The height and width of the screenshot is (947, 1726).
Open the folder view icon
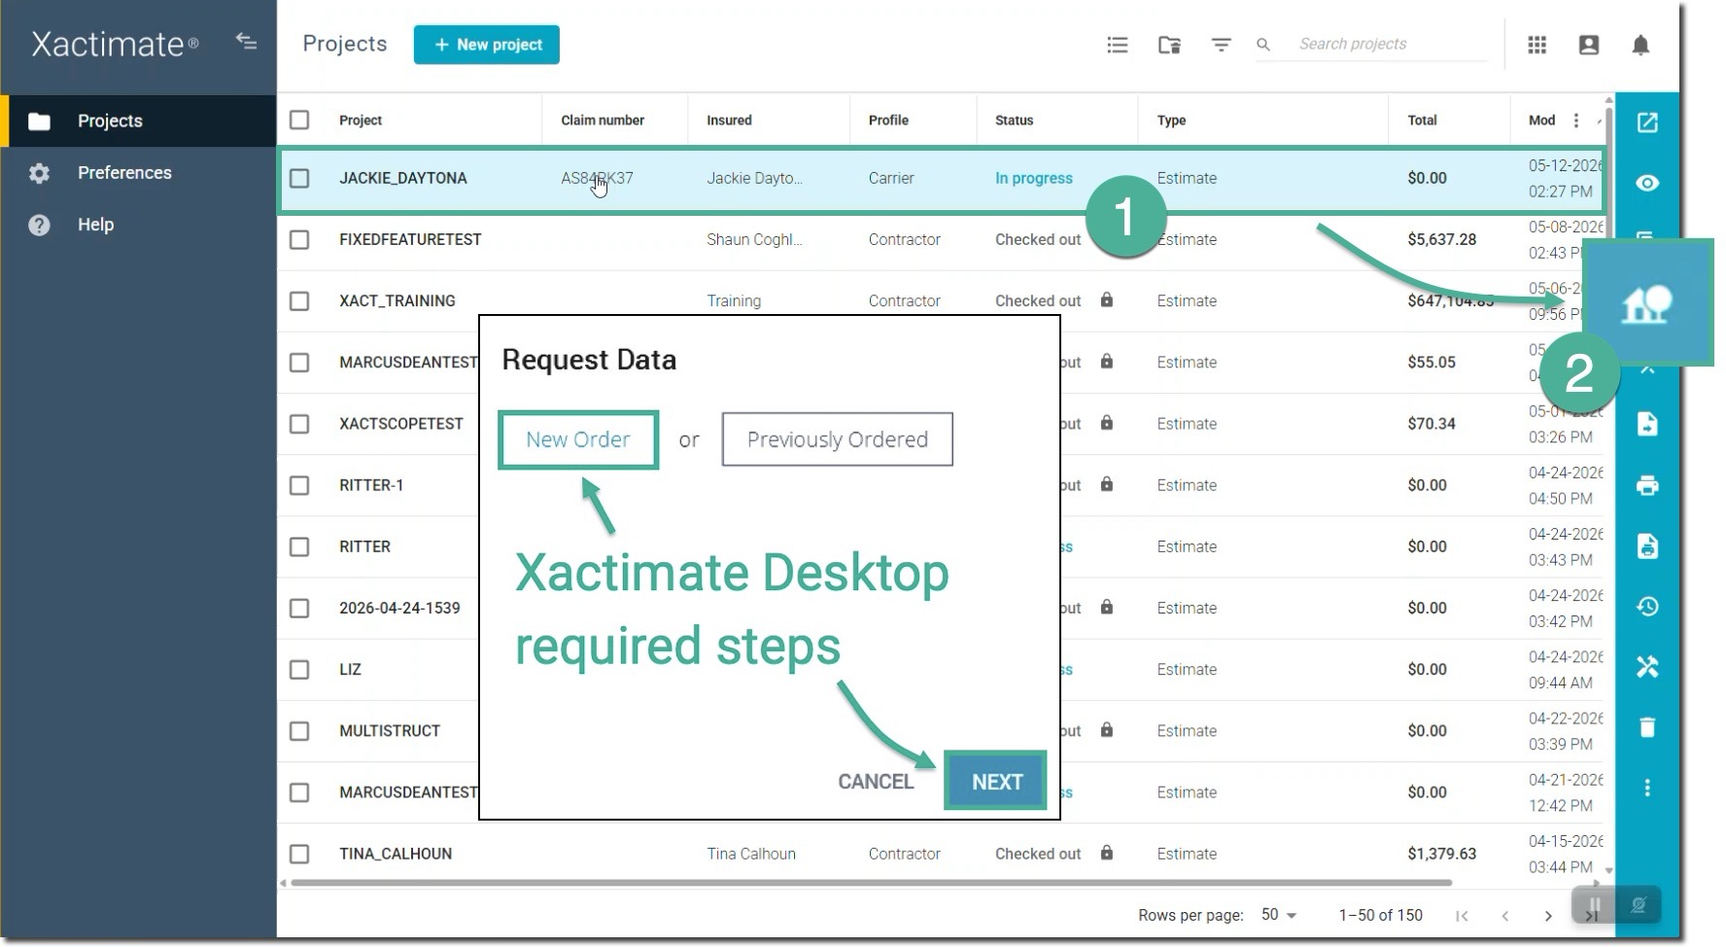point(1169,45)
